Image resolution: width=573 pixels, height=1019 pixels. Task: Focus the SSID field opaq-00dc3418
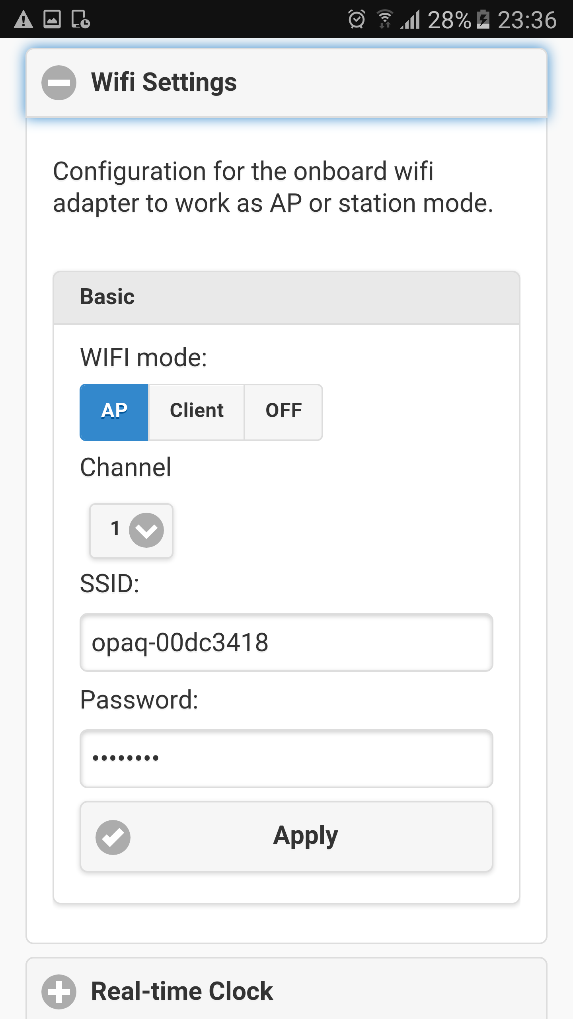coord(286,642)
